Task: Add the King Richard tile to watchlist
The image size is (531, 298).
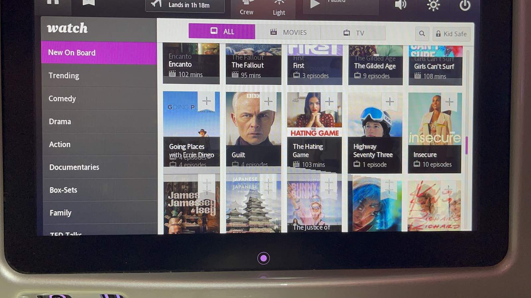Action: pyautogui.click(x=448, y=190)
